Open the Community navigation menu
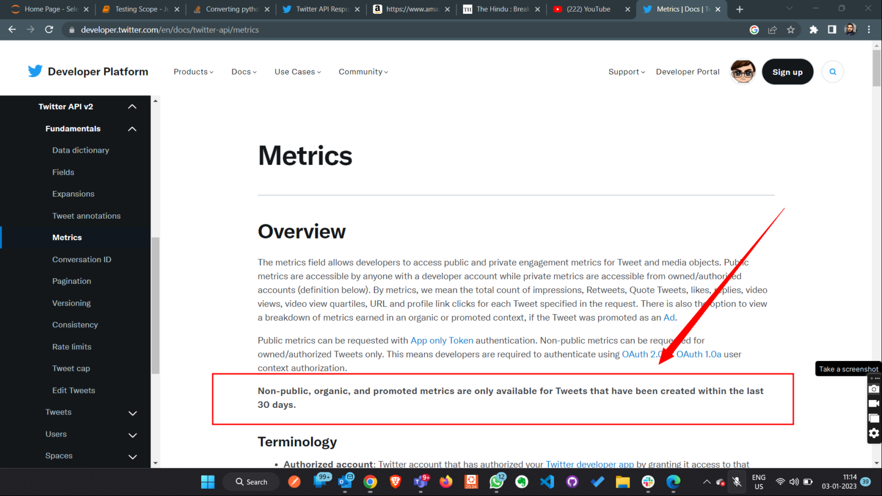Viewport: 882px width, 496px height. [x=362, y=72]
